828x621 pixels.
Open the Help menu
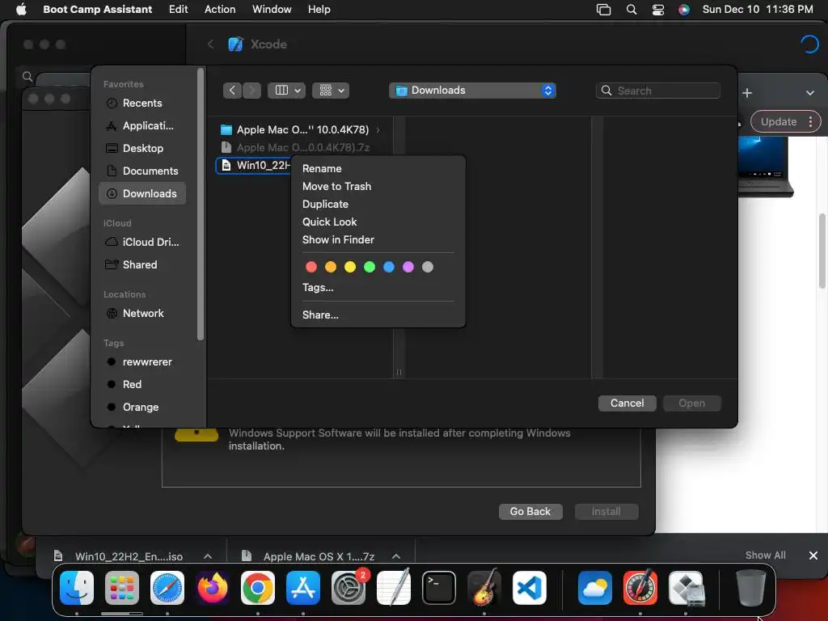coord(319,9)
